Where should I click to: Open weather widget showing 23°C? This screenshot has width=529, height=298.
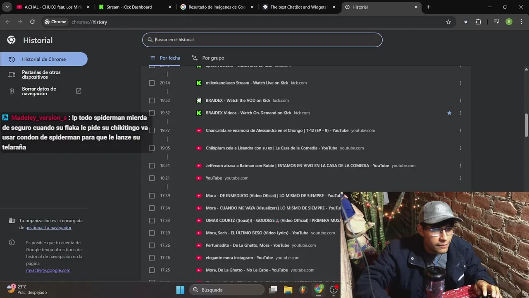coord(27,289)
